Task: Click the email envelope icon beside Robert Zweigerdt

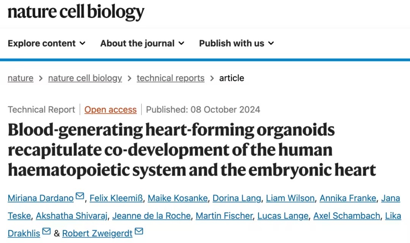Action: click(139, 231)
